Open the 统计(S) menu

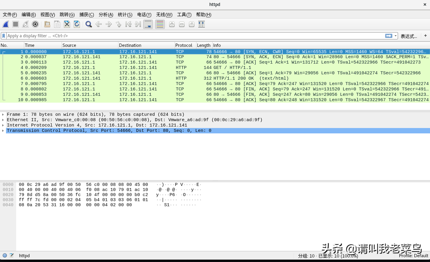[125, 15]
